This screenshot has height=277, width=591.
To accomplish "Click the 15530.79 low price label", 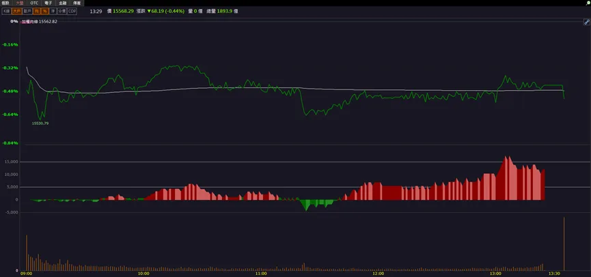I will coord(40,123).
